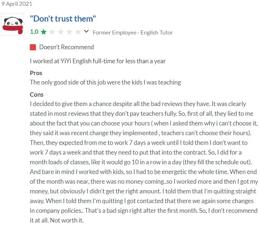Click the third gray rating star
This screenshot has width=260, height=225.
[61, 32]
